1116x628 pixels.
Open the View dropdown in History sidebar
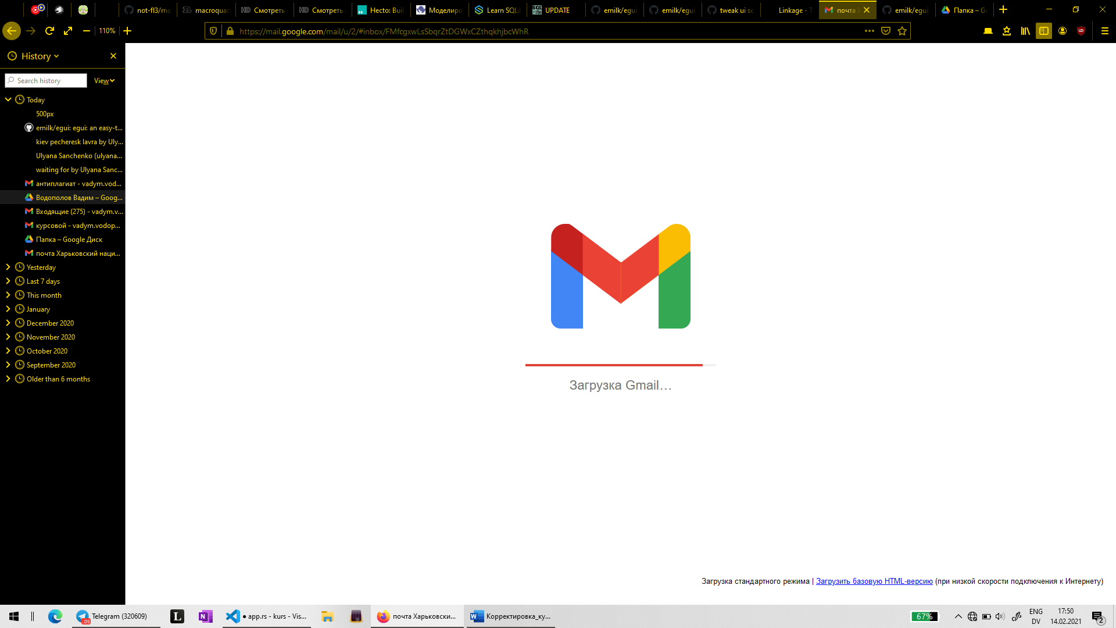click(x=105, y=81)
